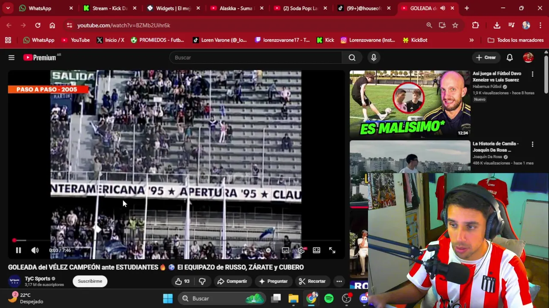Open Chrome three-dot menu

tap(540, 25)
